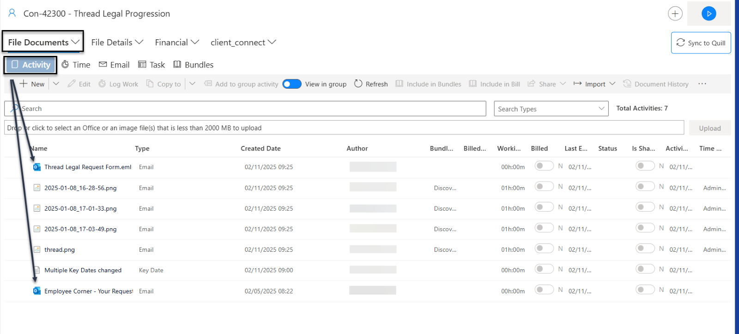This screenshot has height=334, width=739.
Task: Click Total Activities: 7 label
Action: (642, 108)
